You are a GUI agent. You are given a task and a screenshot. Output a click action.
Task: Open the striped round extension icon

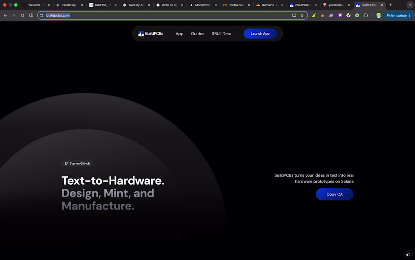(349, 15)
